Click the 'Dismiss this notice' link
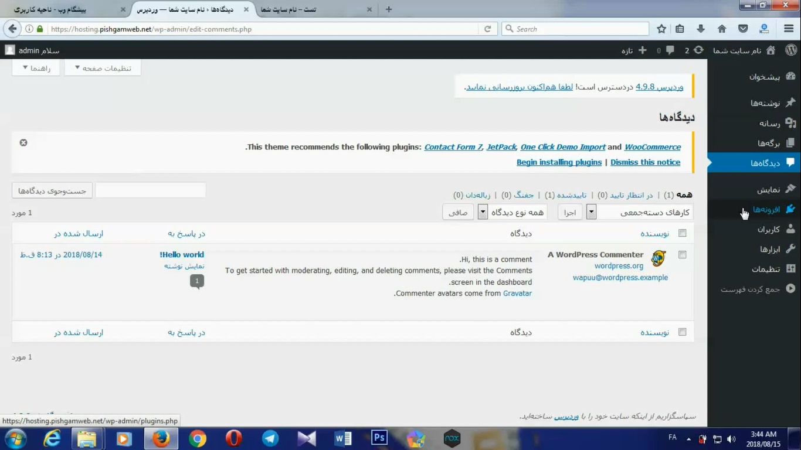The image size is (801, 450). pos(645,162)
